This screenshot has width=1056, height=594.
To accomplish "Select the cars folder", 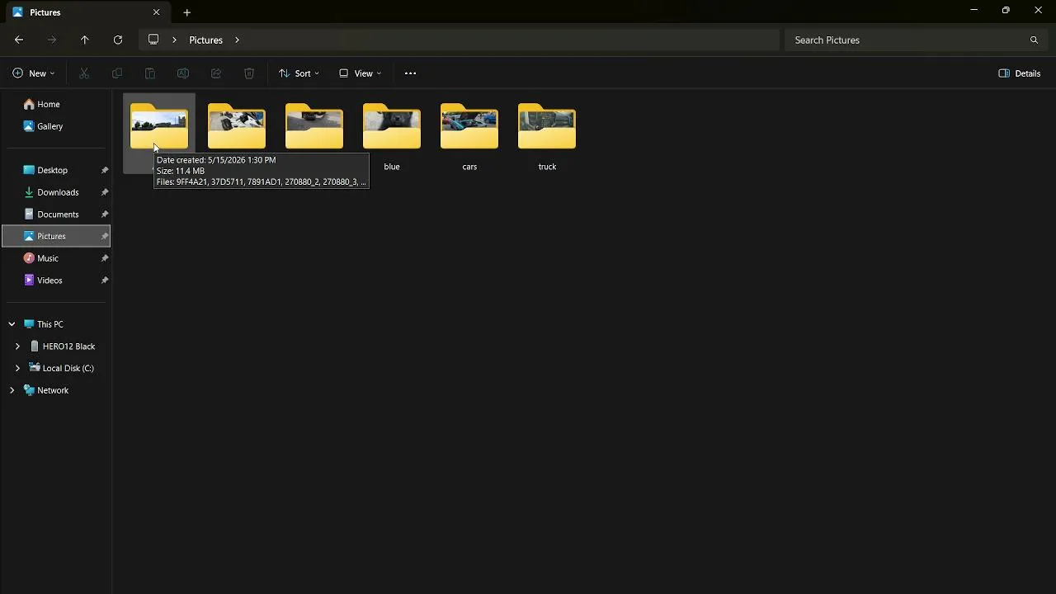I will (469, 135).
